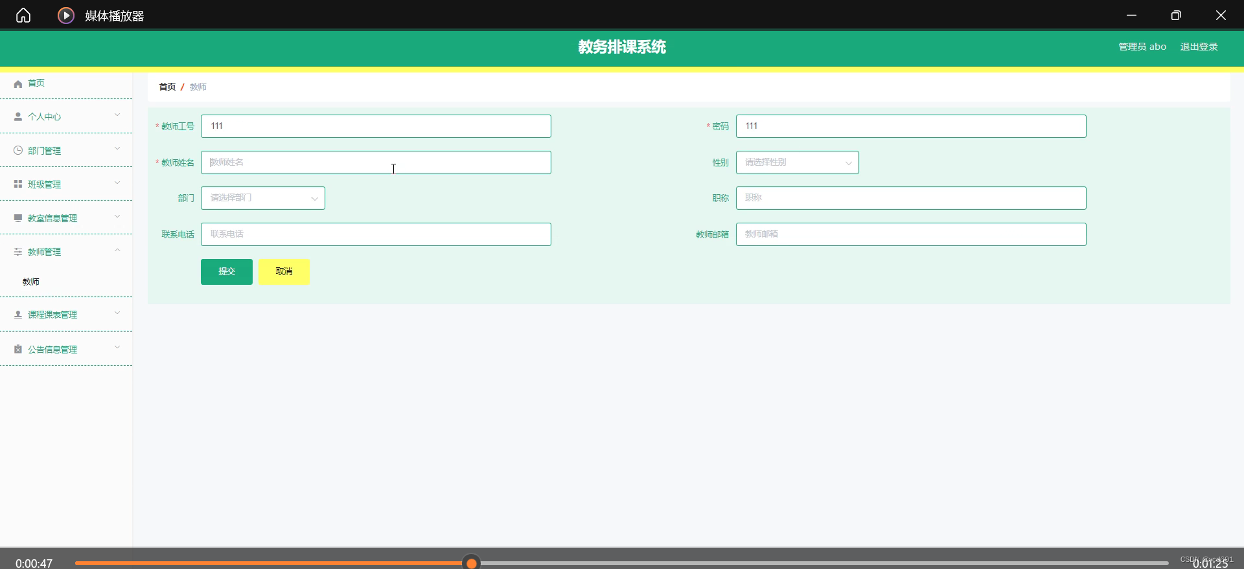Click the sliders icon beside 教师管理
Screen dimensions: 1244x569
18,252
